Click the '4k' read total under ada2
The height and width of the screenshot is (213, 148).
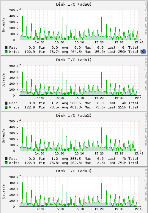[x=124, y=159]
